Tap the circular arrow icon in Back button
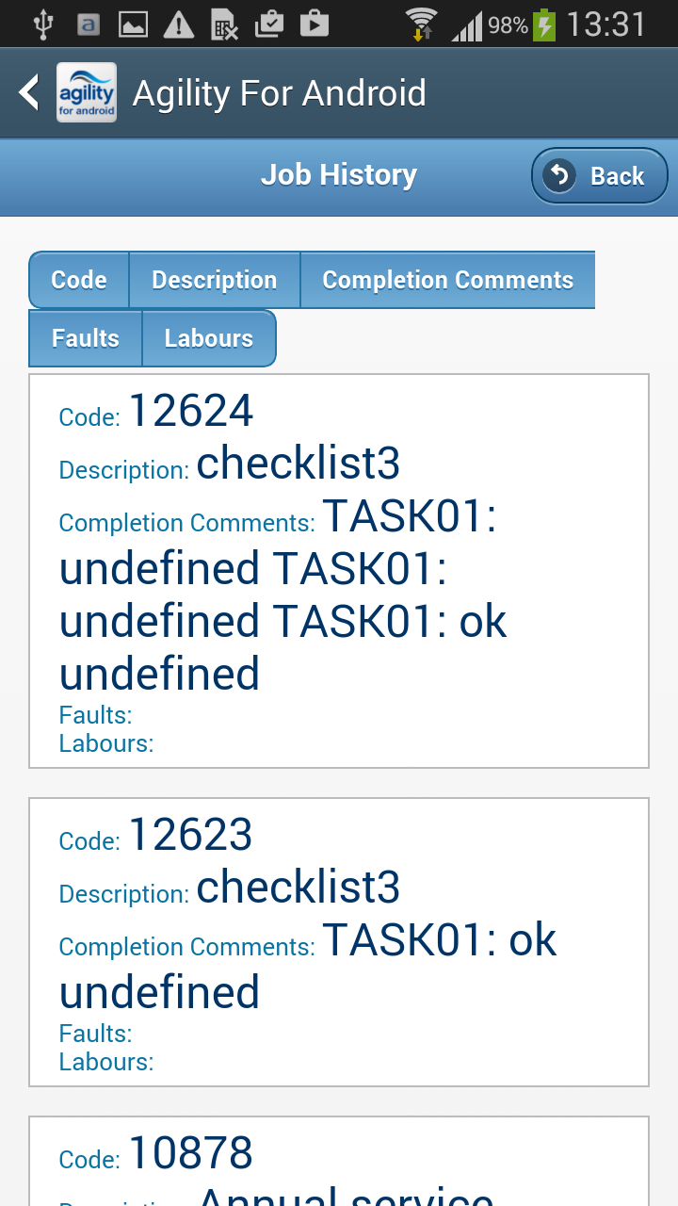This screenshot has height=1206, width=678. click(x=559, y=175)
